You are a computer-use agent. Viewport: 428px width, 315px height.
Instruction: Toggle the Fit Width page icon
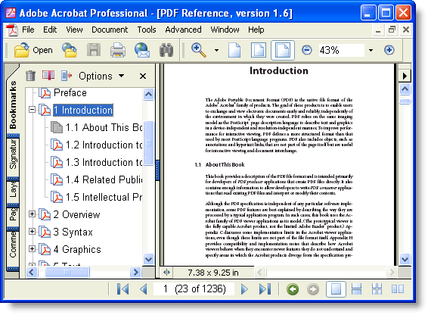[283, 50]
